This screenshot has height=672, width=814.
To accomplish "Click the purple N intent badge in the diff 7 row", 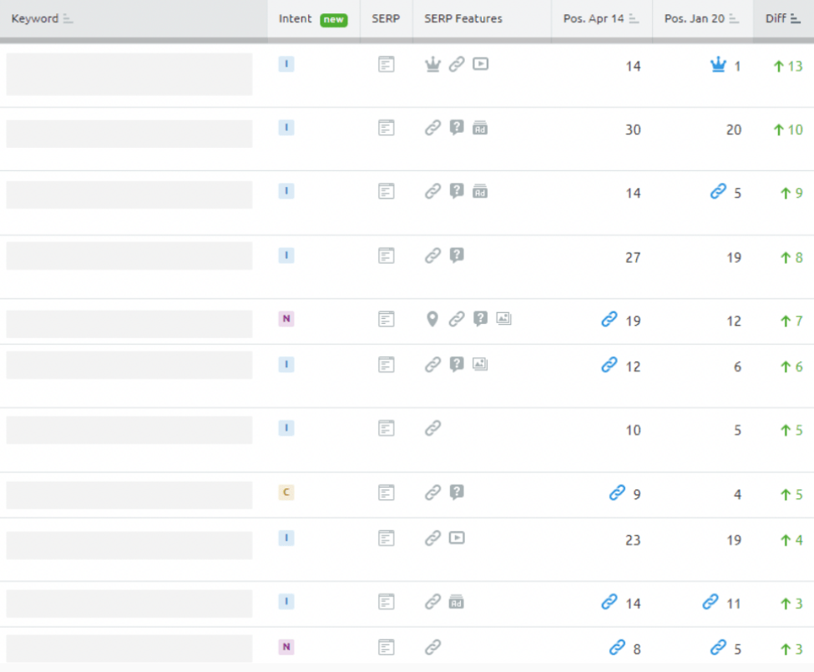I will point(286,319).
